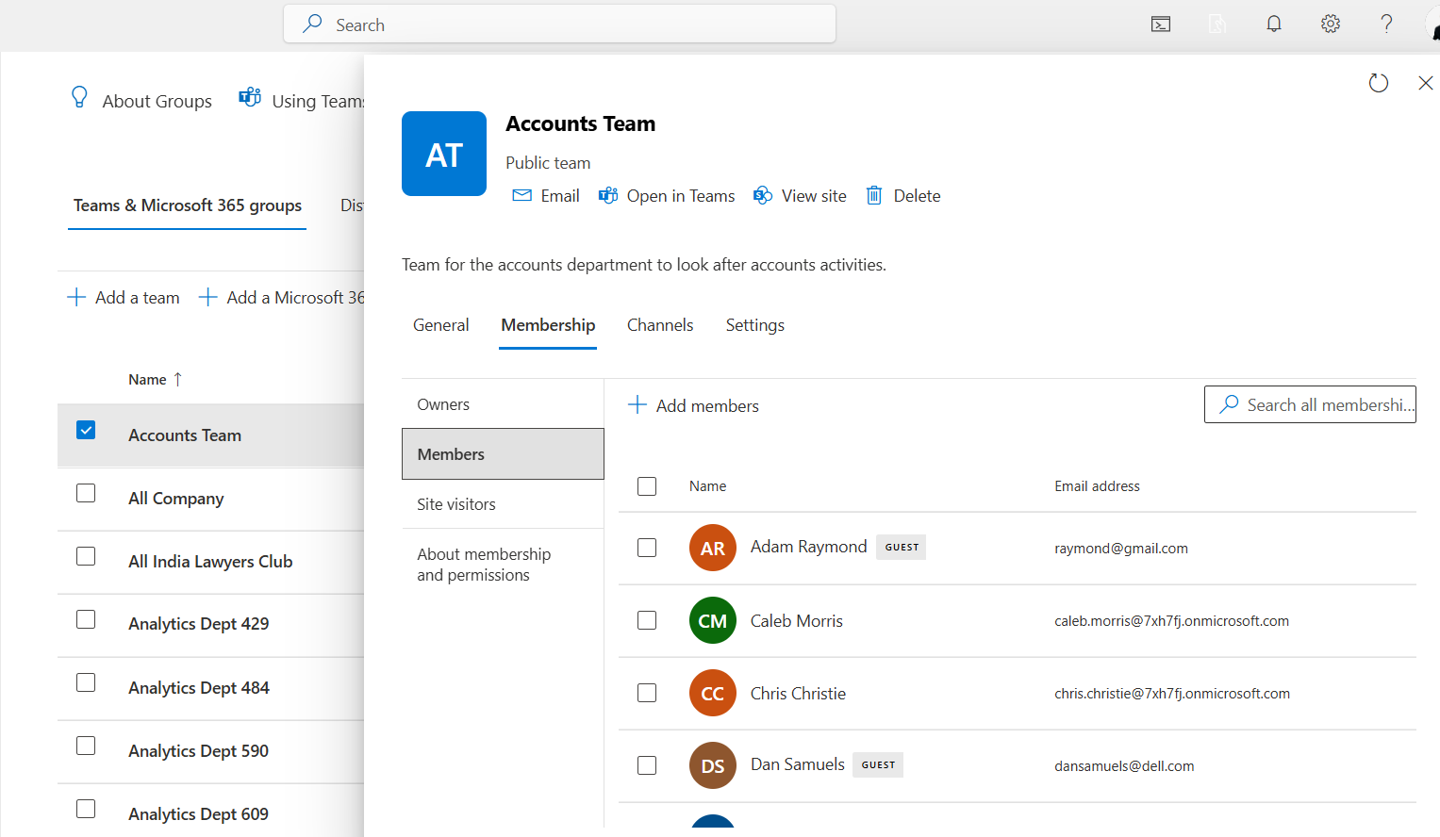Open the Settings tab
The width and height of the screenshot is (1440, 837).
(x=754, y=325)
